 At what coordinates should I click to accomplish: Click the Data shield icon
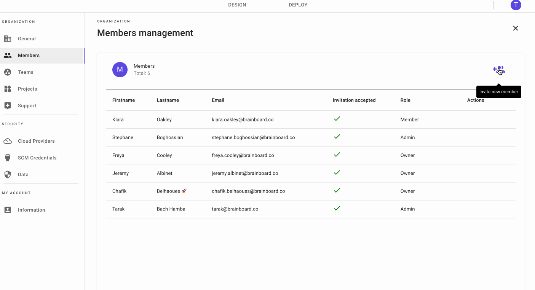click(x=8, y=174)
